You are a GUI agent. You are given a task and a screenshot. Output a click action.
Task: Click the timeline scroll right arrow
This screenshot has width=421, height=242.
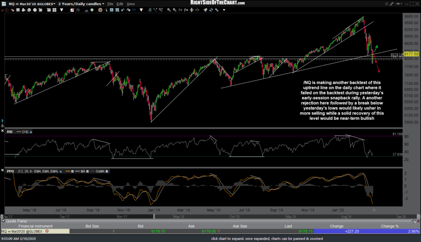pyautogui.click(x=418, y=217)
